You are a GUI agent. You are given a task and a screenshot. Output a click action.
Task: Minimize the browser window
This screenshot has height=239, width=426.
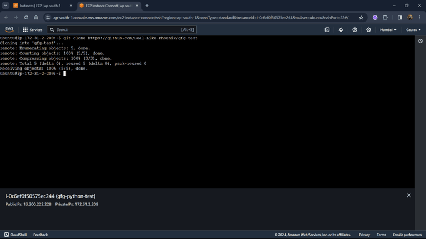pyautogui.click(x=394, y=6)
